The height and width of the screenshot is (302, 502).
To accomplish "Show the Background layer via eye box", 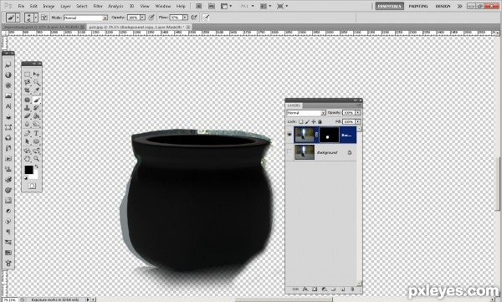I will (289, 152).
